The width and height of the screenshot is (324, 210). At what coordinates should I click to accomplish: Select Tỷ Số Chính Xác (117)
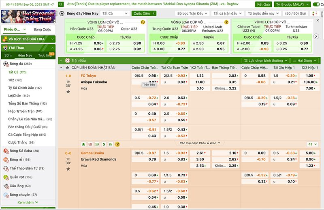pyautogui.click(x=25, y=88)
